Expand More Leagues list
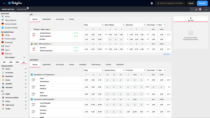This screenshot has height=118, width=210. (25, 57)
